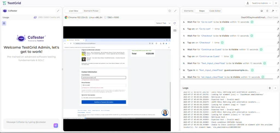
Task: Save the test case with disk icon
Action: 262,11
